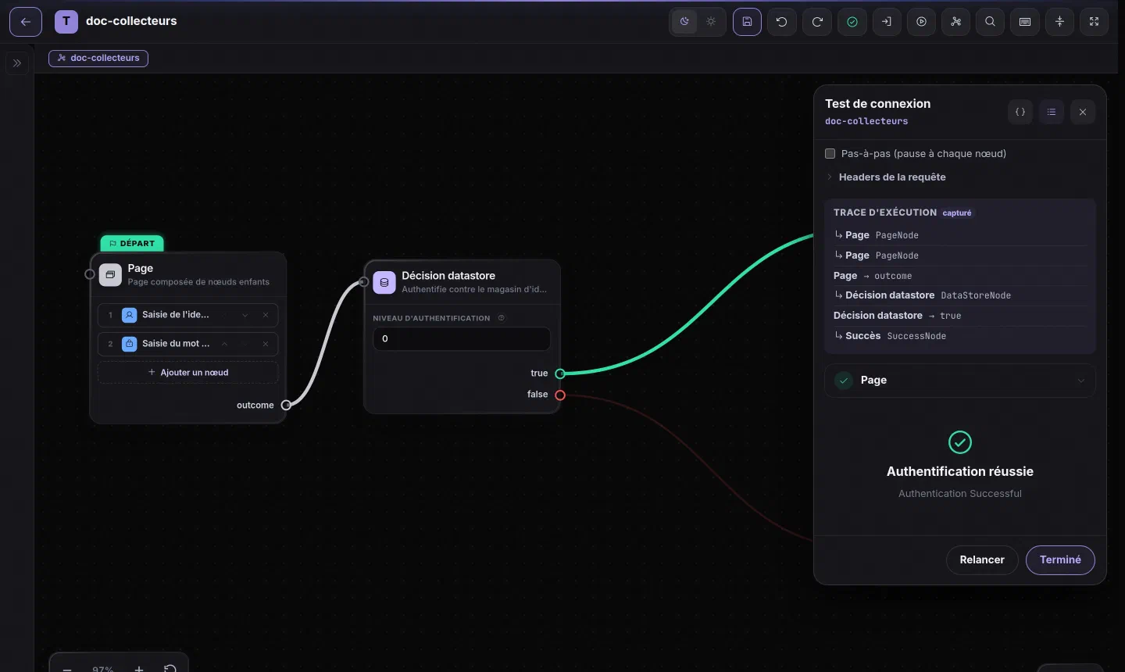Viewport: 1125px width, 672px height.
Task: Click the login arrow-into-door toolbar icon
Action: point(887,22)
